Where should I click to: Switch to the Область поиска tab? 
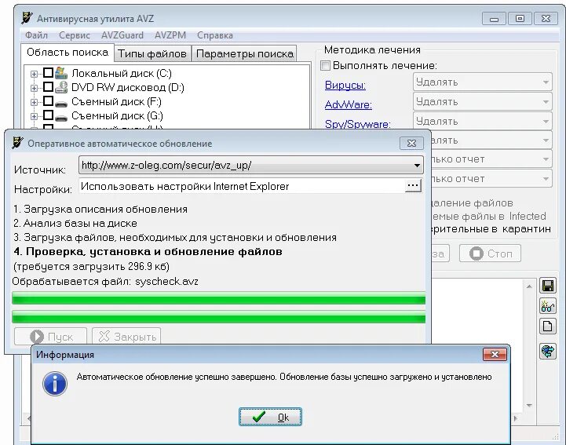68,53
